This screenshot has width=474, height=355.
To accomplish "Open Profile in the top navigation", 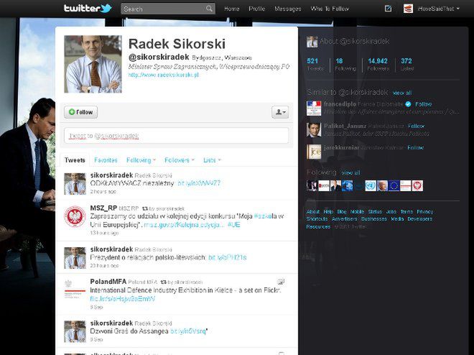I will [256, 9].
